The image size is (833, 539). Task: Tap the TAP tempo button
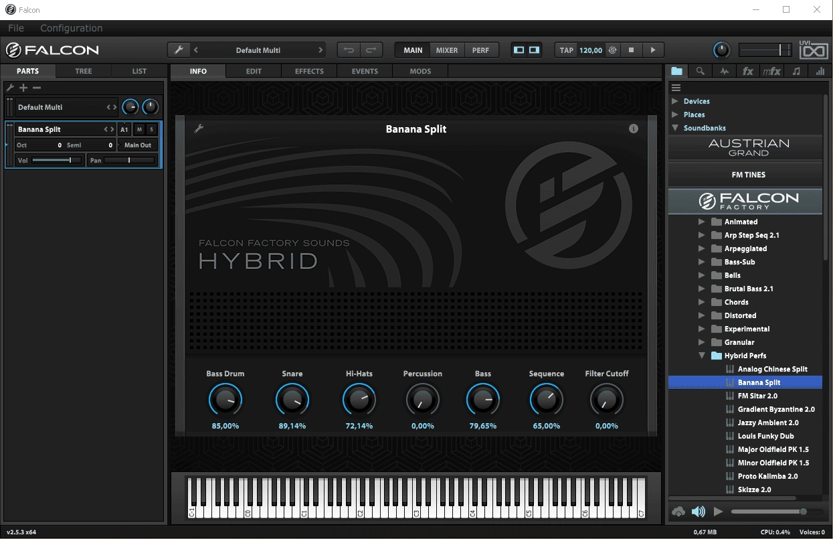click(x=567, y=50)
